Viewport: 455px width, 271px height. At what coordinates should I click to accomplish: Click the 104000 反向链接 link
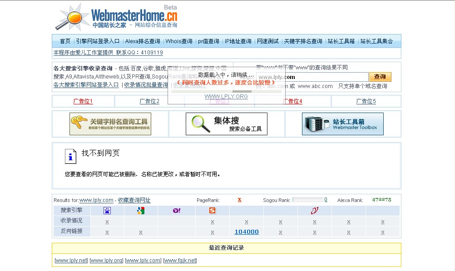(x=247, y=232)
